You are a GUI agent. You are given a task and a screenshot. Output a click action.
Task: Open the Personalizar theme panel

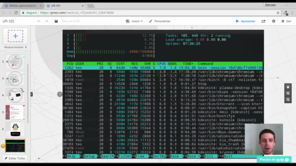click(x=160, y=21)
